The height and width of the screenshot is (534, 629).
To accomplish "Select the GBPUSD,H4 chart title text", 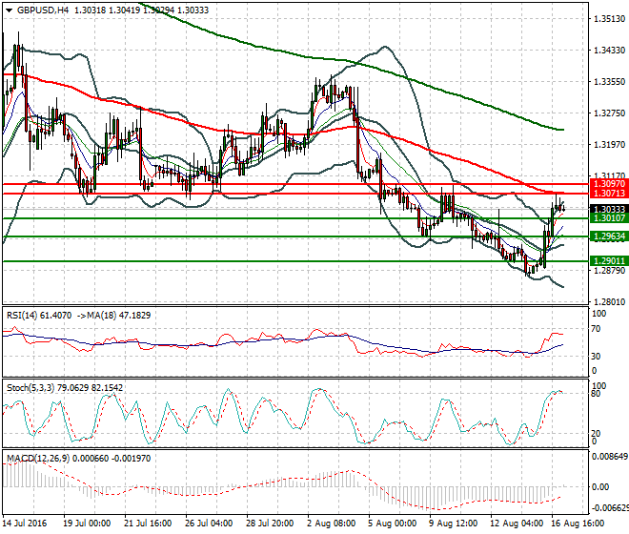I will [x=43, y=10].
